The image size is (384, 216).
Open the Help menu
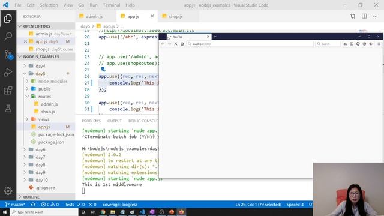coord(130,5)
